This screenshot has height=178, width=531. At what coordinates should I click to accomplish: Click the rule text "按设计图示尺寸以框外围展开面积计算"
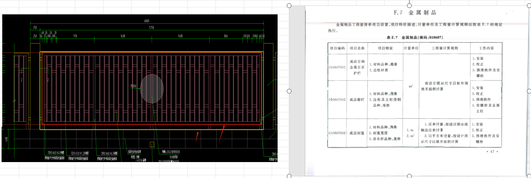coord(444,86)
